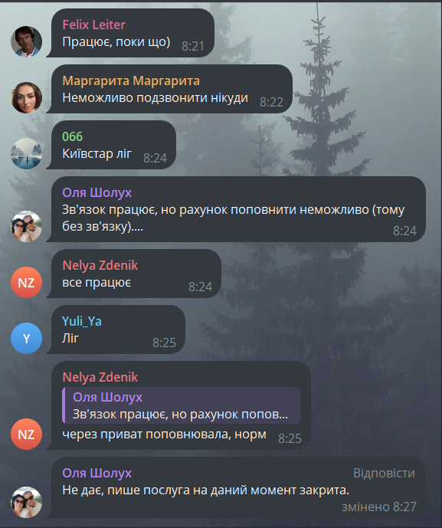
Task: Open Felix Leiter's profile photo avatar
Action: pyautogui.click(x=26, y=41)
